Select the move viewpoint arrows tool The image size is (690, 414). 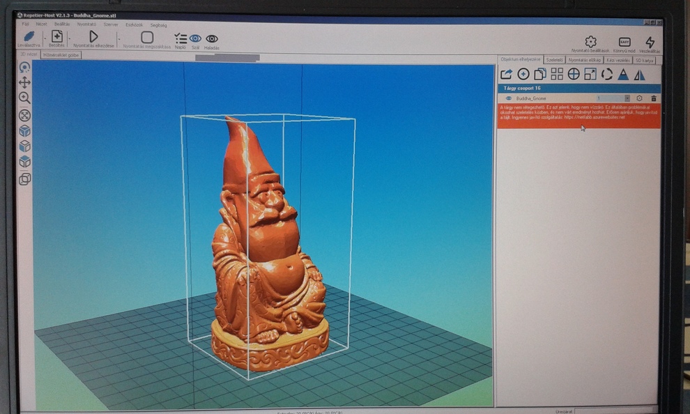pos(24,83)
